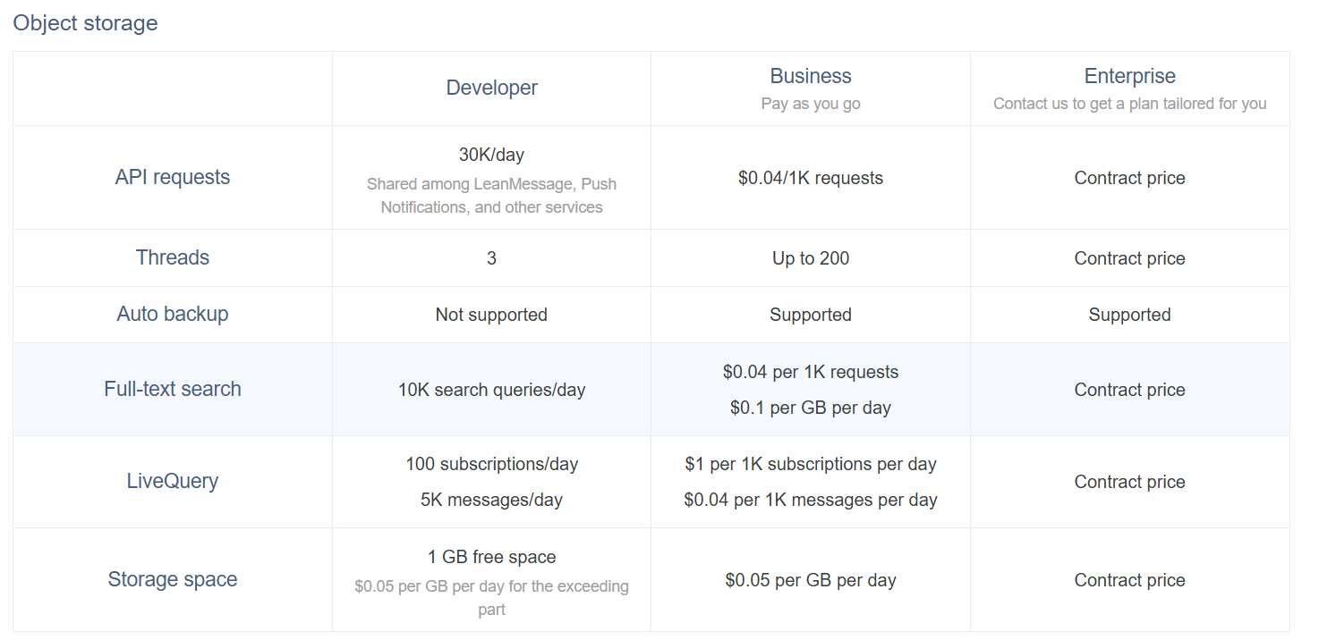Click the 10K search queries/day cell
The width and height of the screenshot is (1336, 640).
point(491,390)
